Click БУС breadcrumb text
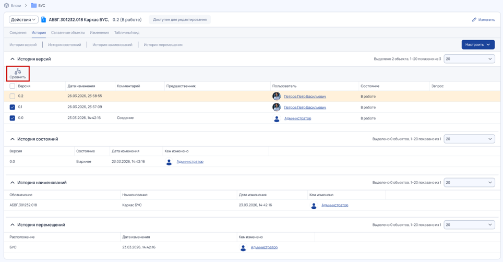The image size is (503, 262). pos(42,6)
